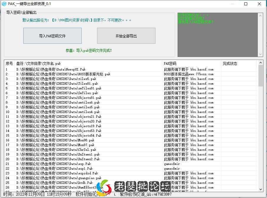267x198 pixels.
Task: Click the file list scrollbar up arrow
Action: click(x=261, y=62)
